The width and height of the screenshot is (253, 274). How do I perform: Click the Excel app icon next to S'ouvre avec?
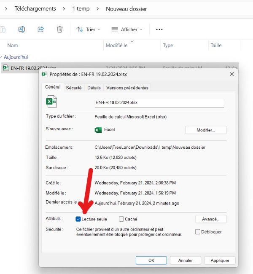pyautogui.click(x=98, y=130)
